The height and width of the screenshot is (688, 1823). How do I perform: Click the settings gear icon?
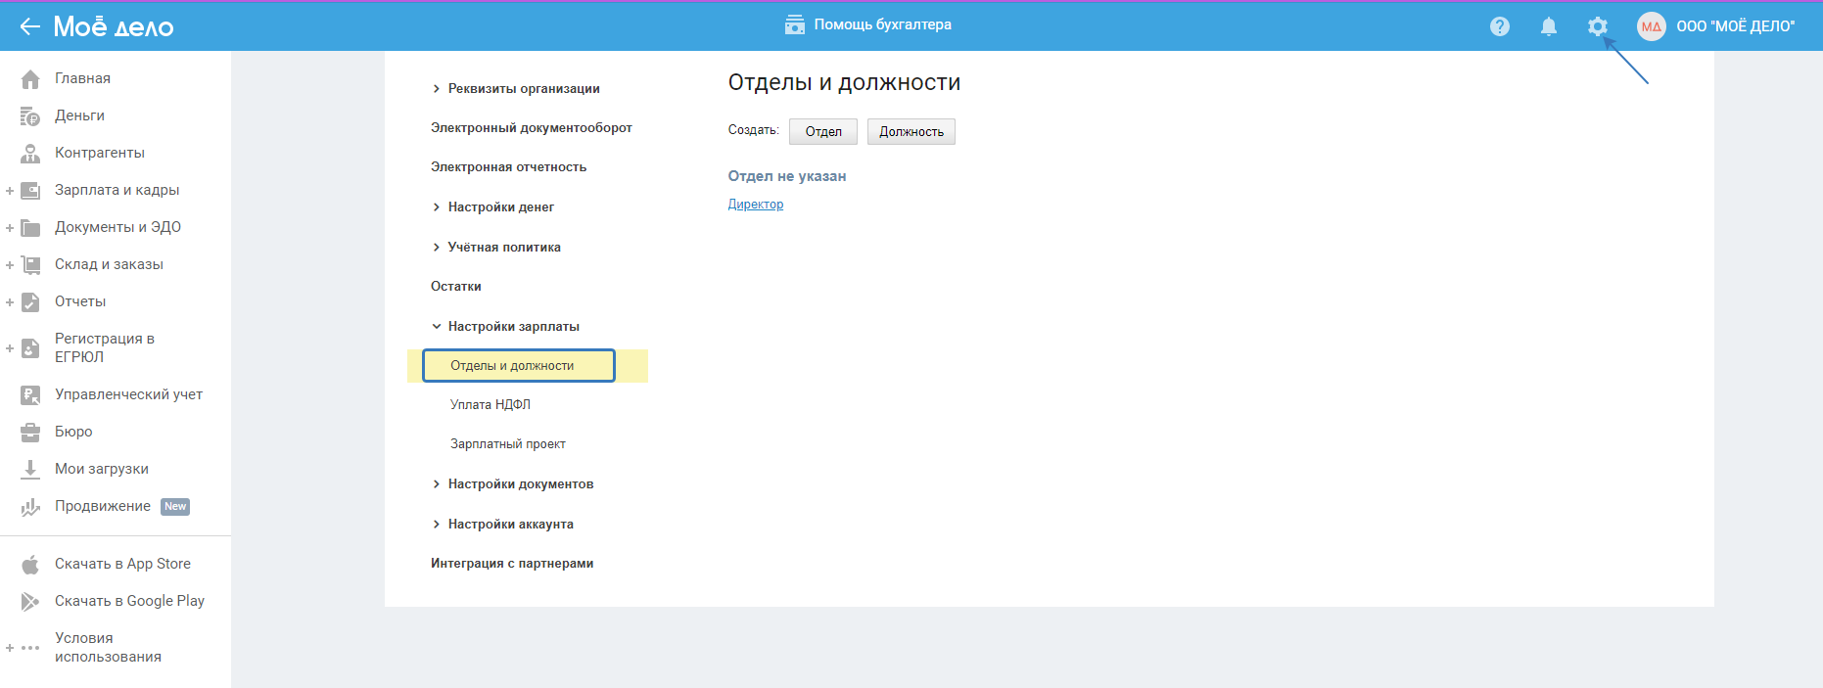(x=1597, y=26)
